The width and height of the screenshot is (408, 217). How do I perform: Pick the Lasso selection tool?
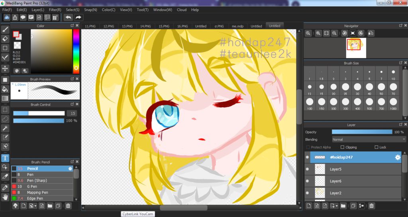[5, 119]
